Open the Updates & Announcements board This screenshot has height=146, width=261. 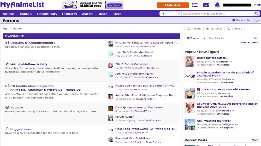(x=33, y=43)
